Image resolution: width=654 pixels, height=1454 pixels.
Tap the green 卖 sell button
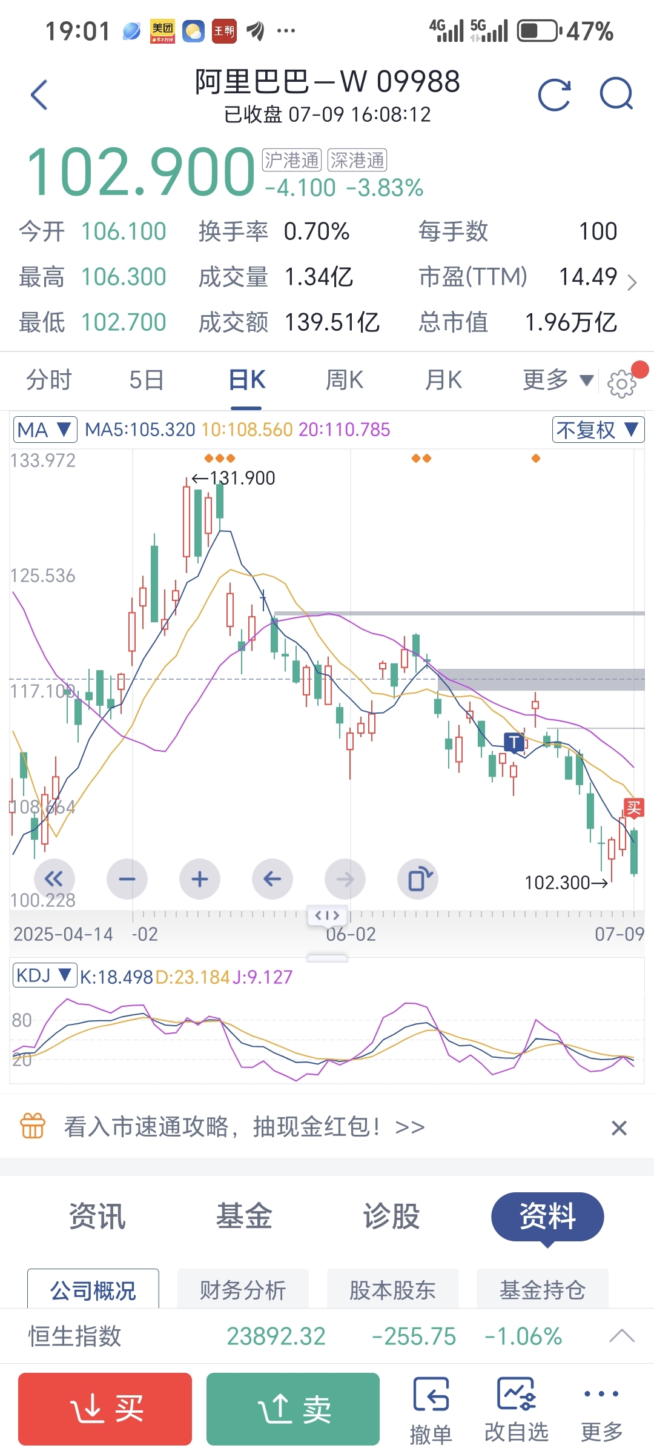tap(293, 1409)
